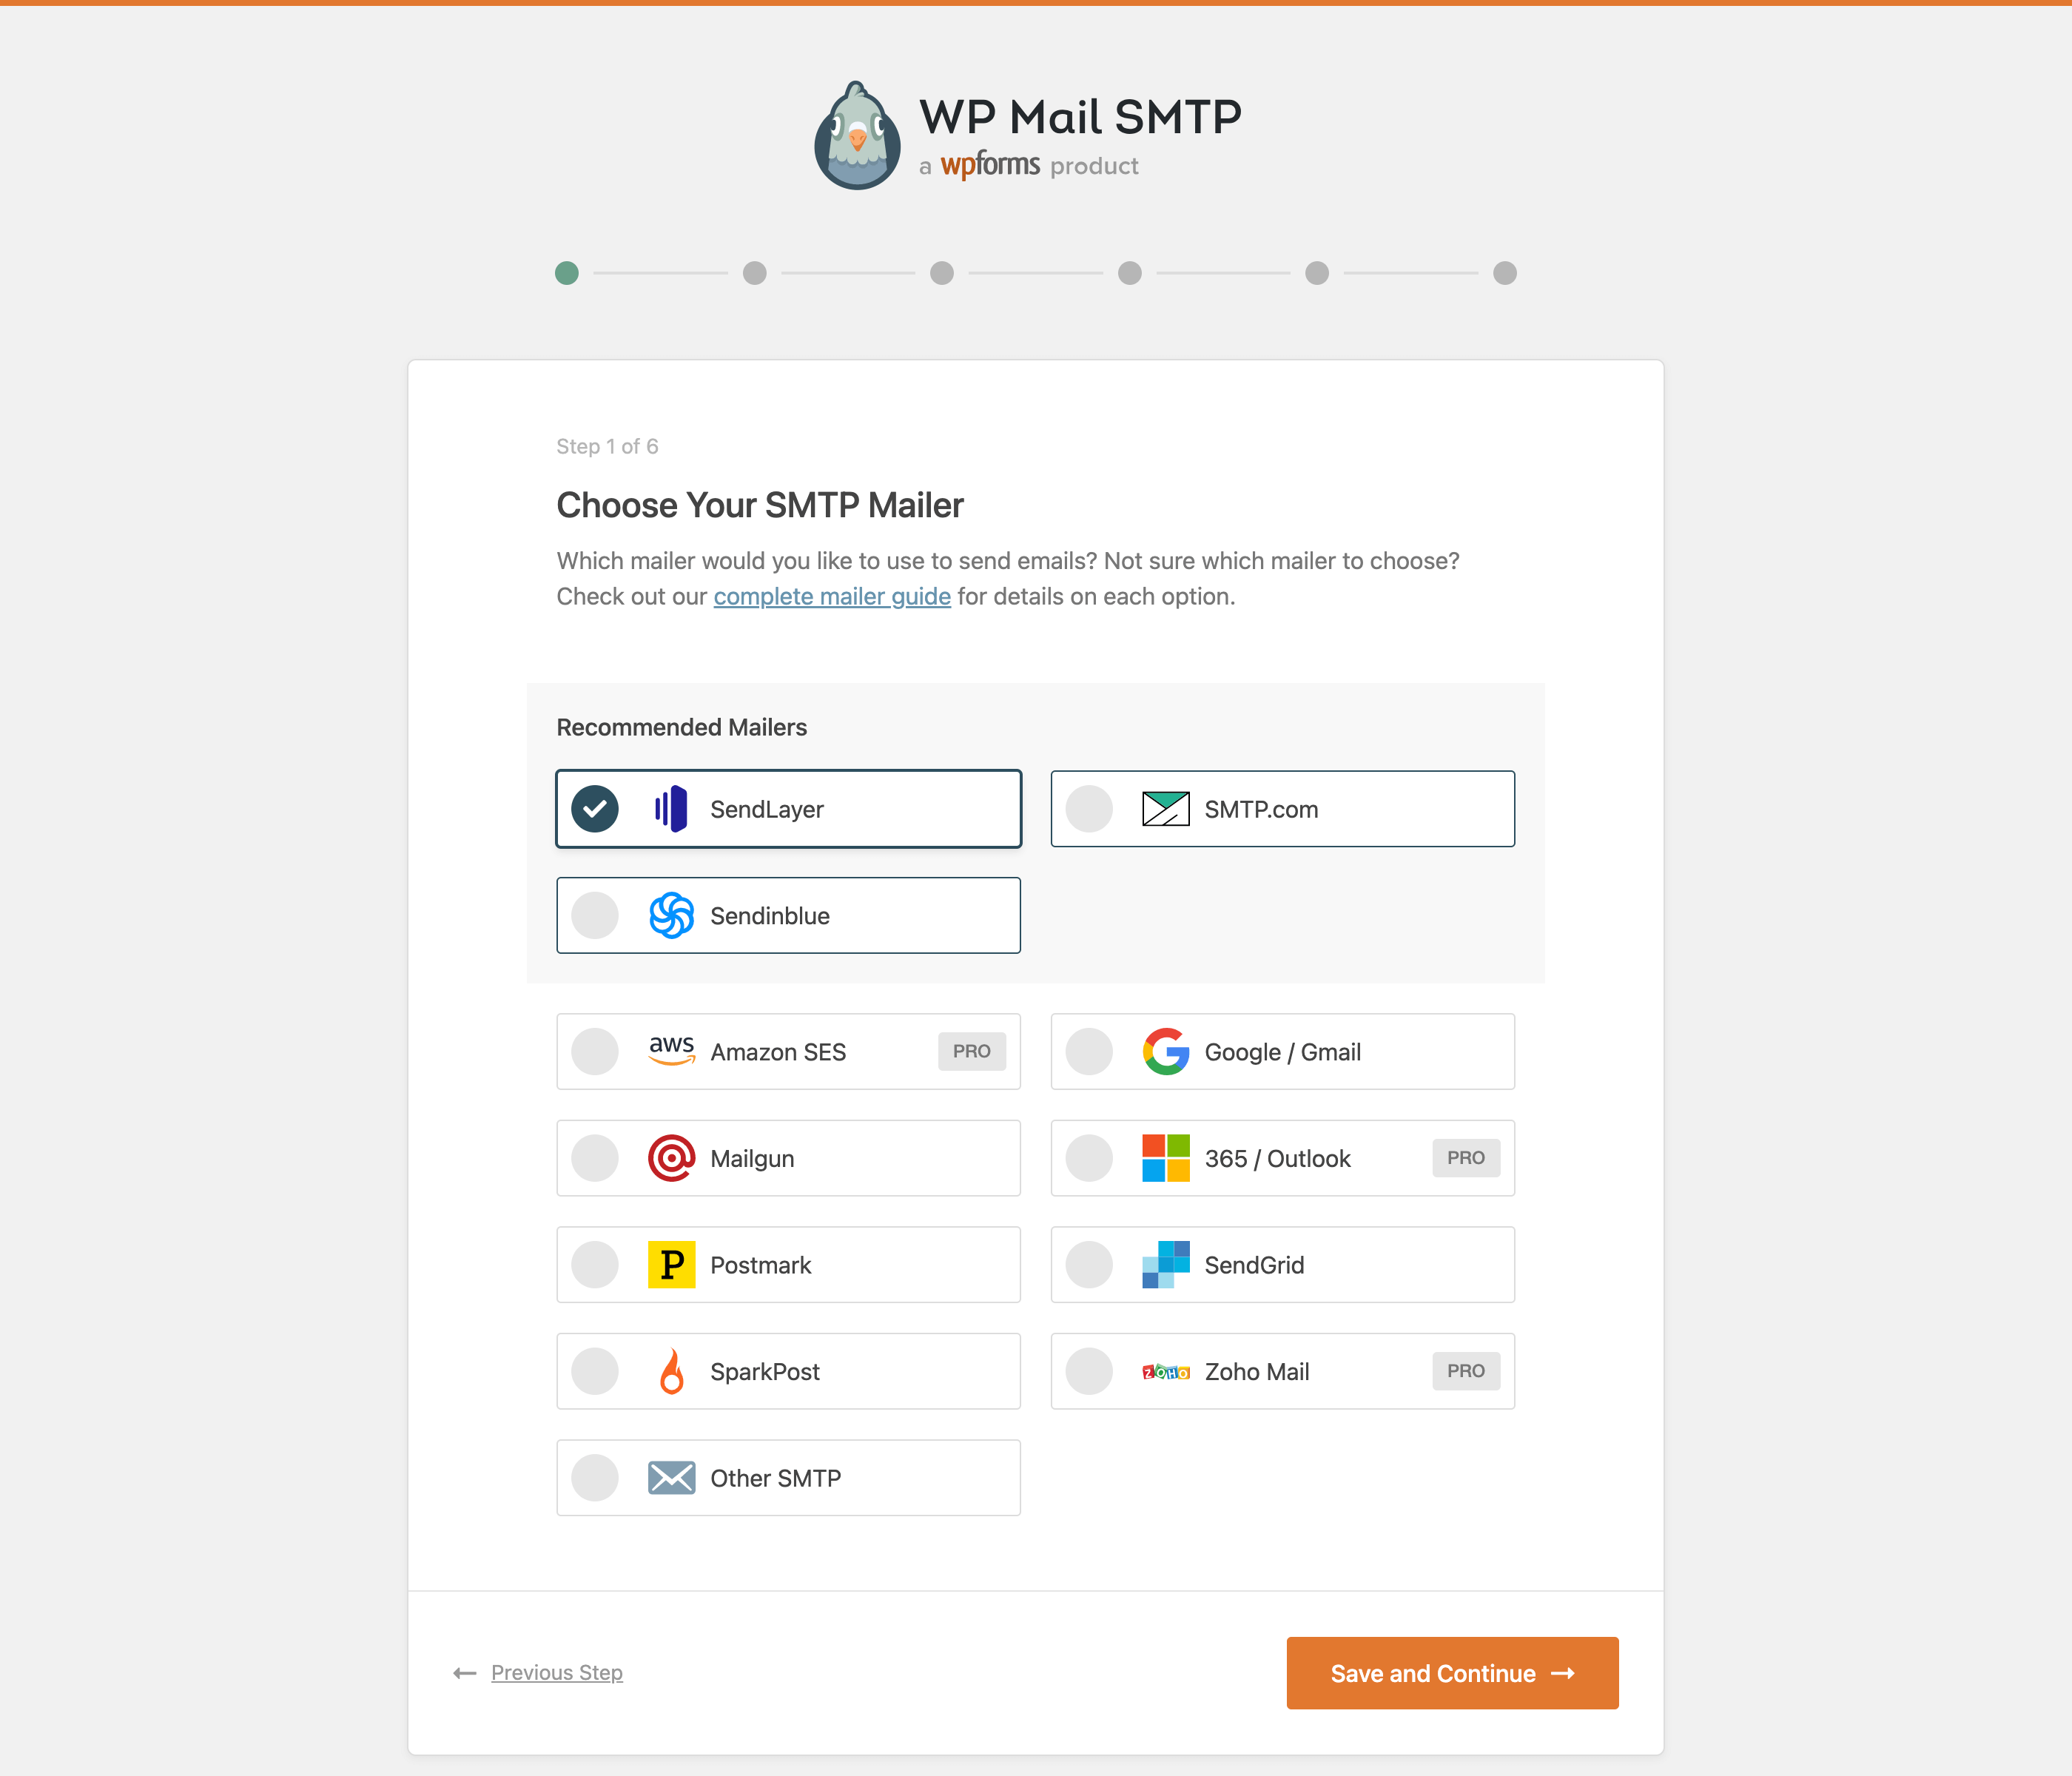
Task: Select the Amazon SES mailer icon
Action: click(673, 1052)
